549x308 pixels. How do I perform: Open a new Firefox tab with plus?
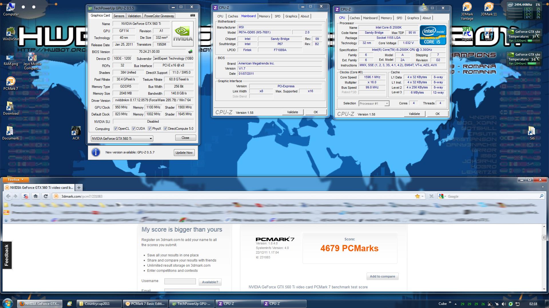tap(79, 187)
